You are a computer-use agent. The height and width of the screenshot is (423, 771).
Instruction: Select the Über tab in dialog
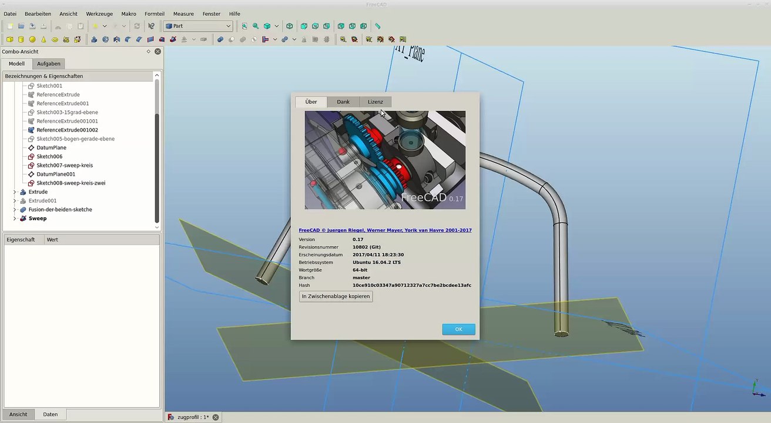311,102
